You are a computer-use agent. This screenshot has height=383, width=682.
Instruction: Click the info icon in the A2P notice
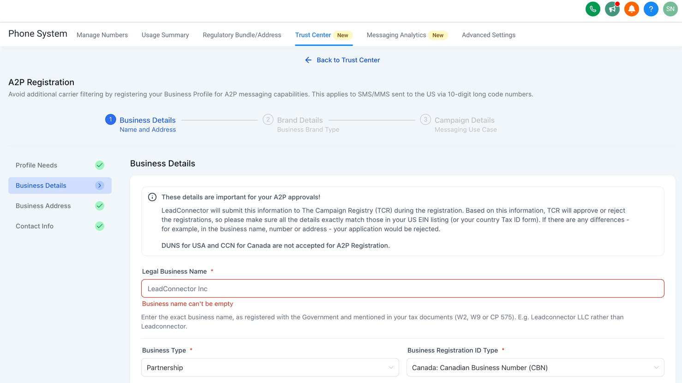pyautogui.click(x=152, y=197)
